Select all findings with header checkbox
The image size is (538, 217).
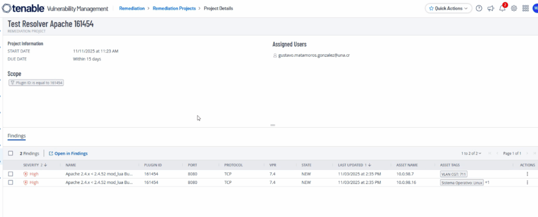click(11, 153)
